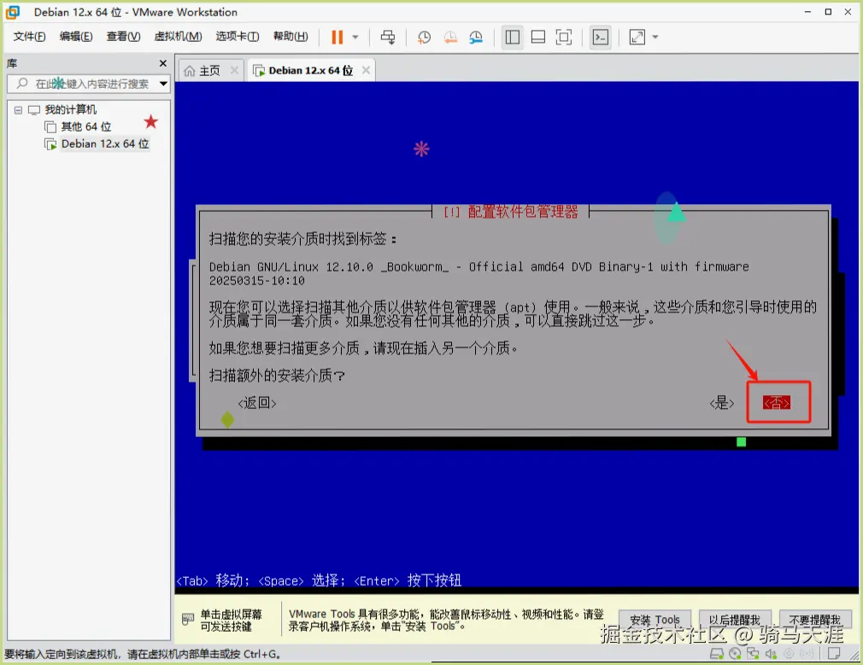Viewport: 863px width, 665px height.
Task: Click the hard disk status icon
Action: click(x=717, y=653)
